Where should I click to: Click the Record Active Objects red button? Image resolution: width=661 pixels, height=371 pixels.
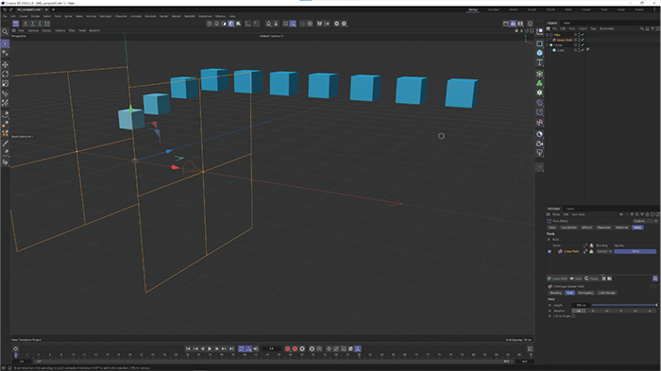287,348
